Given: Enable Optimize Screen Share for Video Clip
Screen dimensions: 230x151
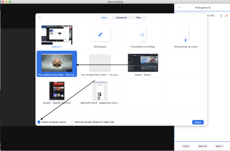Looking at the screenshot, I should pyautogui.click(x=72, y=122).
